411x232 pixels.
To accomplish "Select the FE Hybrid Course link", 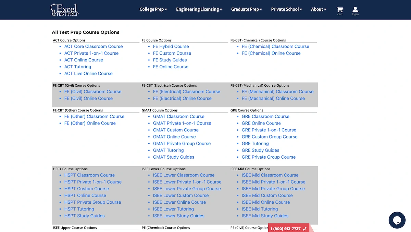I will pyautogui.click(x=171, y=46).
